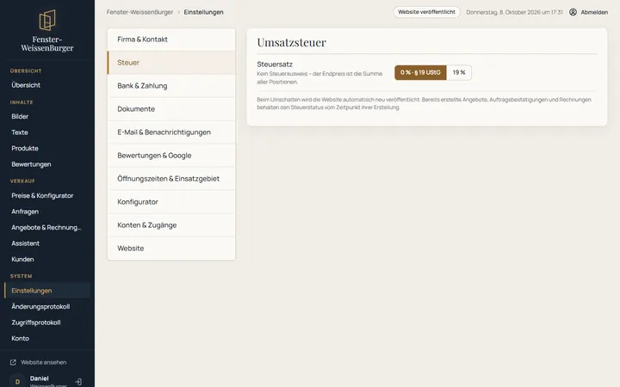Click the 'Kein Steuerausweis' description text

(x=319, y=77)
